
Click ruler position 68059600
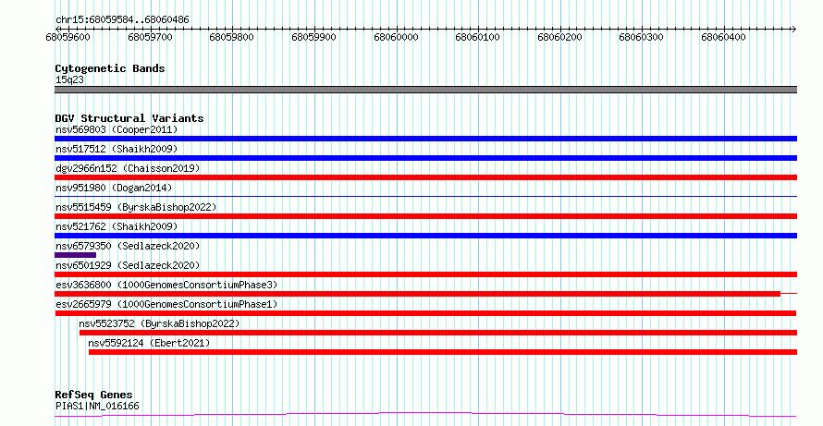(68, 37)
